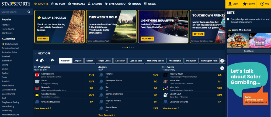The image size is (271, 117).
Task: Click Inside Man silk icon
Action: click(165, 82)
